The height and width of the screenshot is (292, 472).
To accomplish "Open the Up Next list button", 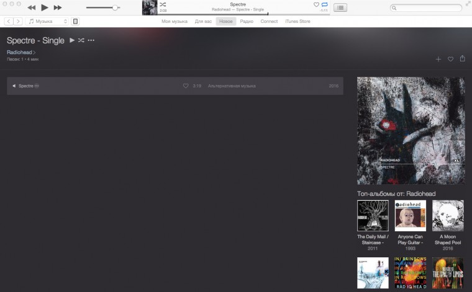I will (340, 7).
